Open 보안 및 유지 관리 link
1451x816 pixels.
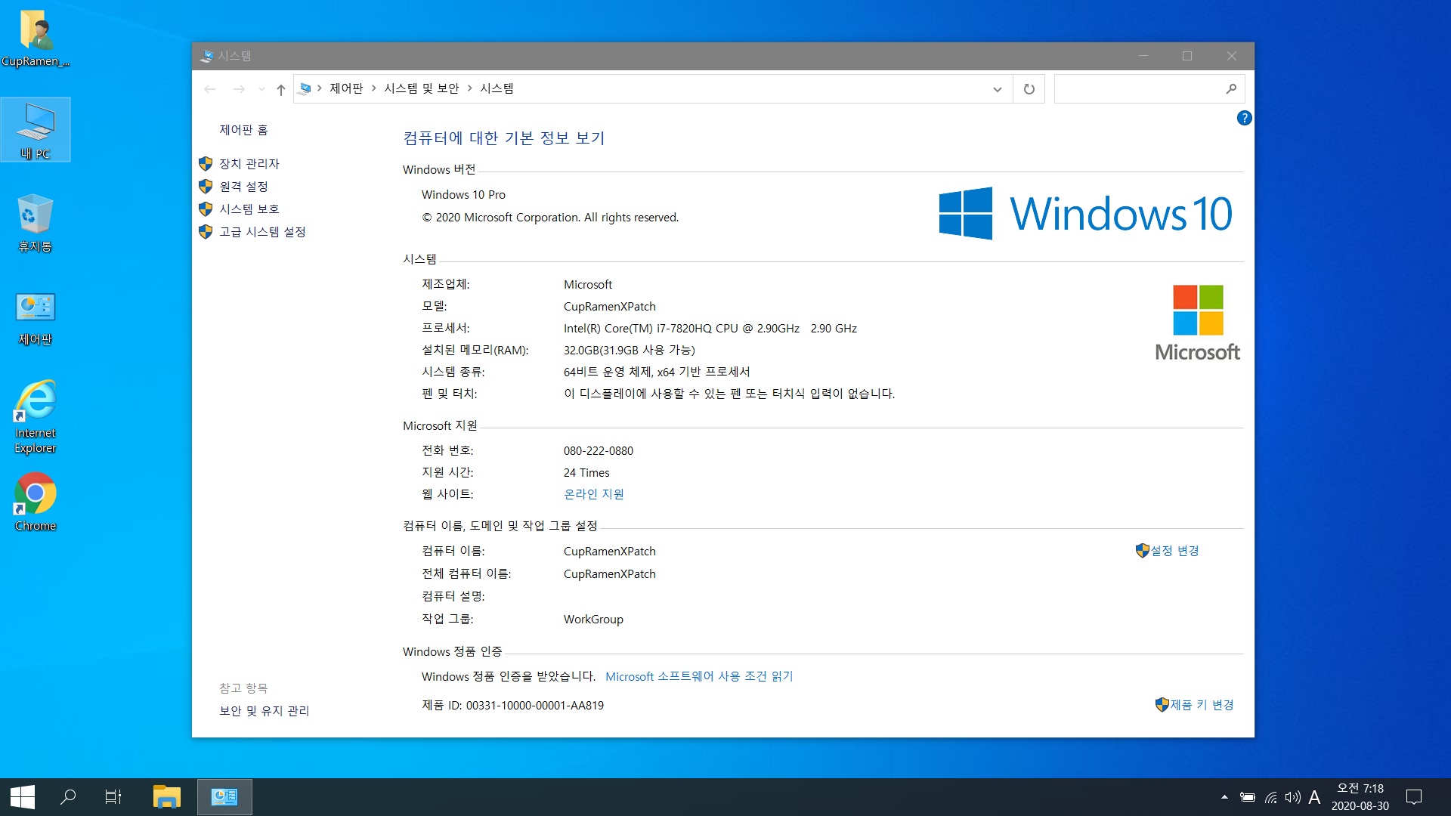click(264, 711)
